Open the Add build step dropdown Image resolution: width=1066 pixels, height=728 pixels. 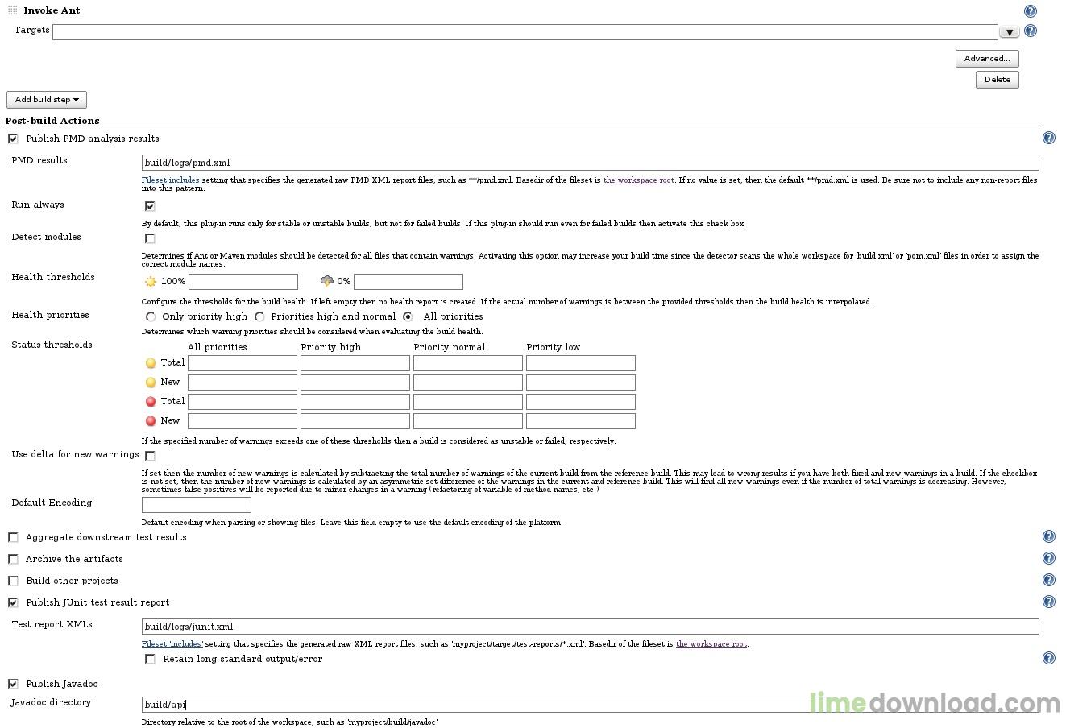coord(47,100)
